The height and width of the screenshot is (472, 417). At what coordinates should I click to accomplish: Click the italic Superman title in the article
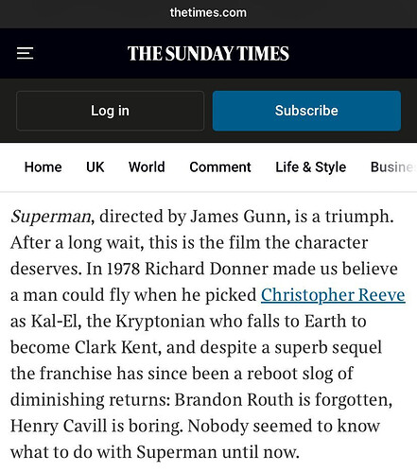51,217
